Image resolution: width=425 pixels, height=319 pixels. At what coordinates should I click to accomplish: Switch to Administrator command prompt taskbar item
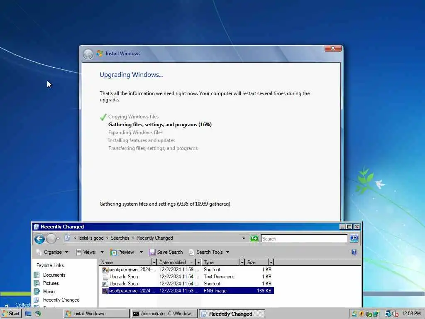click(x=164, y=314)
